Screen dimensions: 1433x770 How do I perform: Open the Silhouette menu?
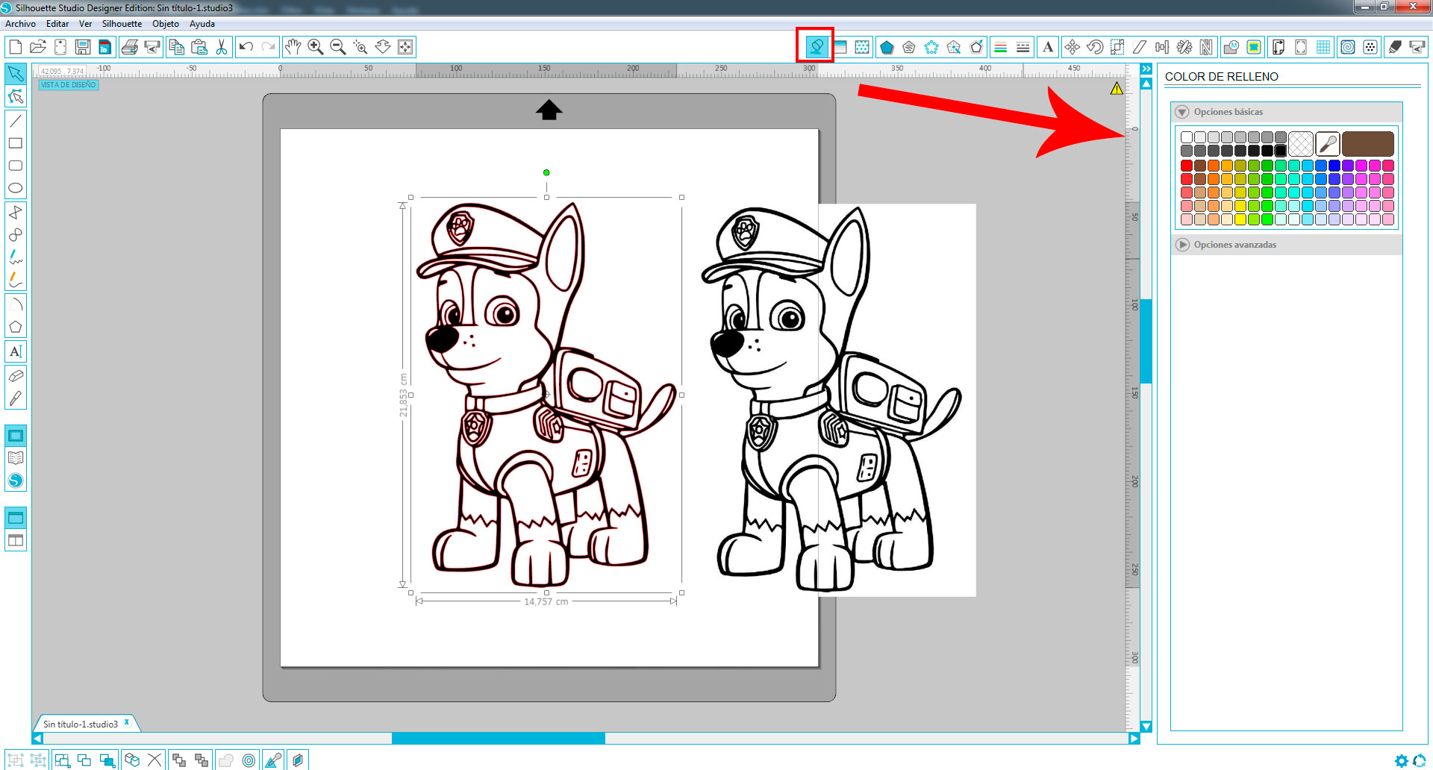tap(122, 24)
